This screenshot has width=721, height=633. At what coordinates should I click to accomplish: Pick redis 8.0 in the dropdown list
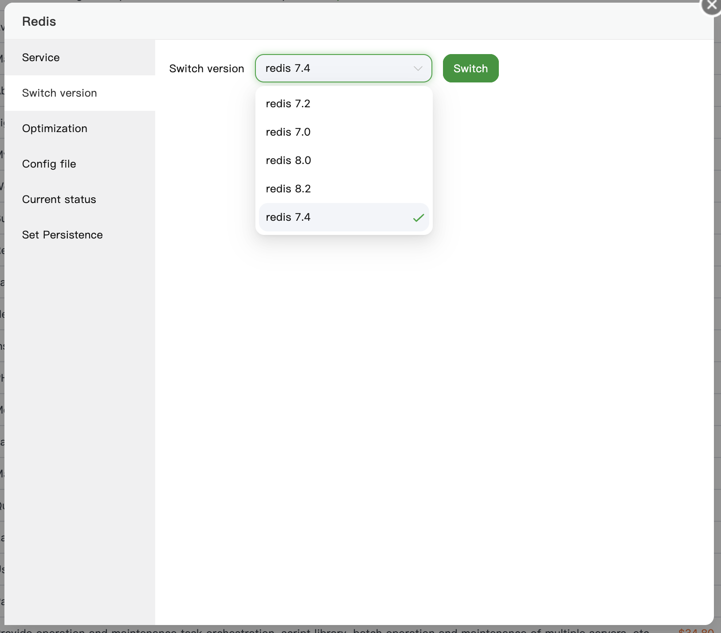click(344, 160)
